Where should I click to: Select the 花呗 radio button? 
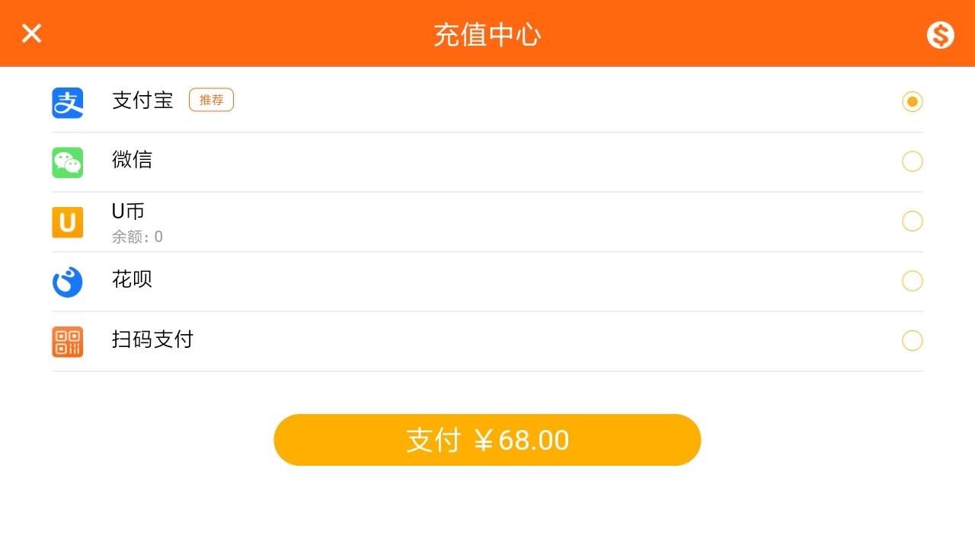tap(912, 281)
